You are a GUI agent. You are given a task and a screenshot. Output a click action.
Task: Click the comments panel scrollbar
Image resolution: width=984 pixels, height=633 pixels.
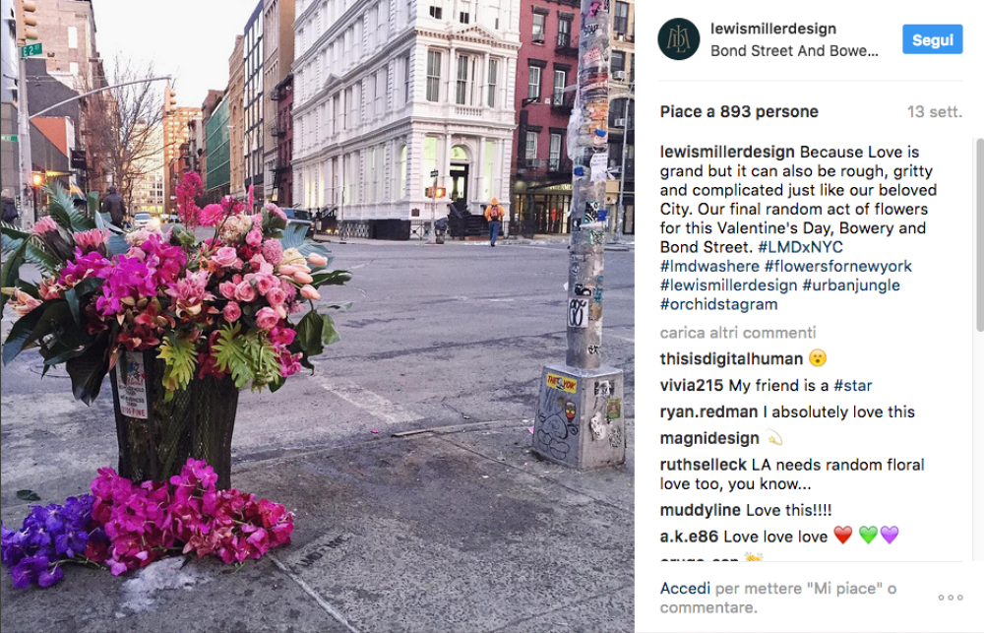[x=980, y=234]
